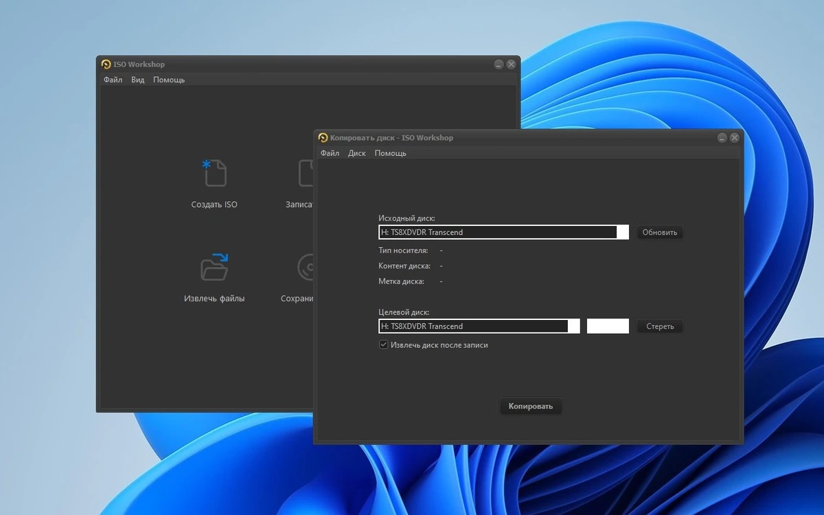Click the Извлечь файлы label text
This screenshot has height=515, width=824.
coord(214,299)
